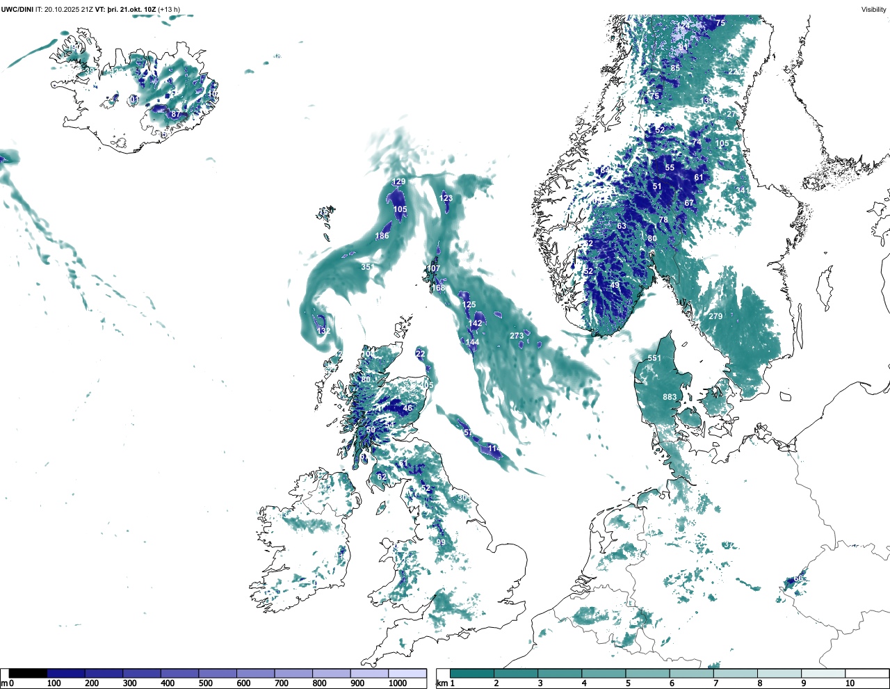This screenshot has width=890, height=689.
Task: Click the 279 value over Sweden
Action: (715, 316)
